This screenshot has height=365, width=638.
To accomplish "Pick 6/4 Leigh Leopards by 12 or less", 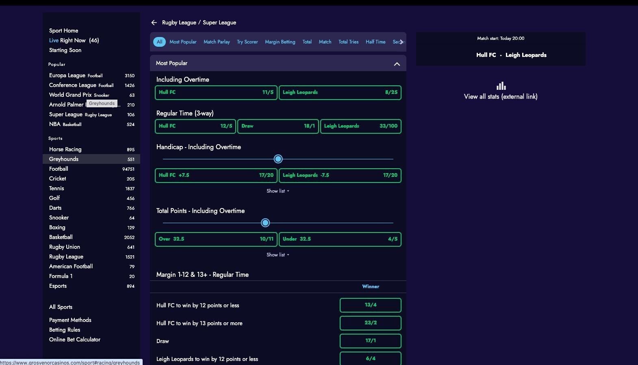I will pos(371,358).
